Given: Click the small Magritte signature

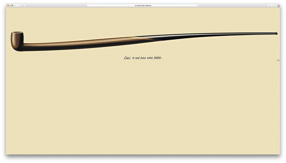Looking at the screenshot, I should click(x=278, y=60).
